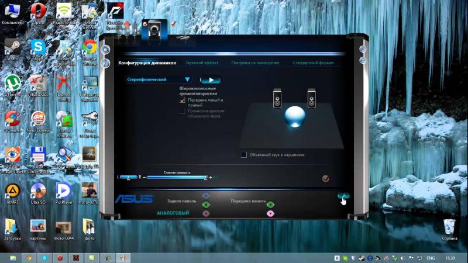Switch to Звуковой эффект tab
The height and width of the screenshot is (263, 468).
pyautogui.click(x=202, y=63)
